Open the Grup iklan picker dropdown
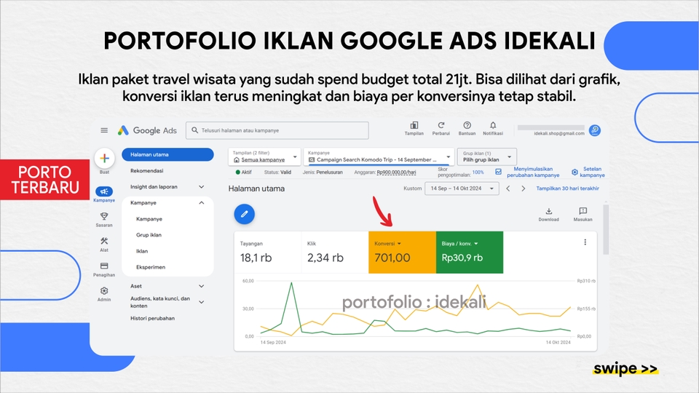Viewport: 699px width, 393px height. (487, 156)
